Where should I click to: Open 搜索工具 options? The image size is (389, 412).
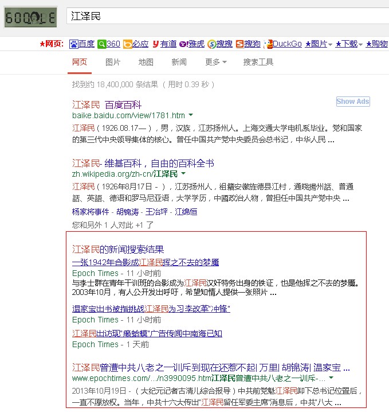coord(258,63)
